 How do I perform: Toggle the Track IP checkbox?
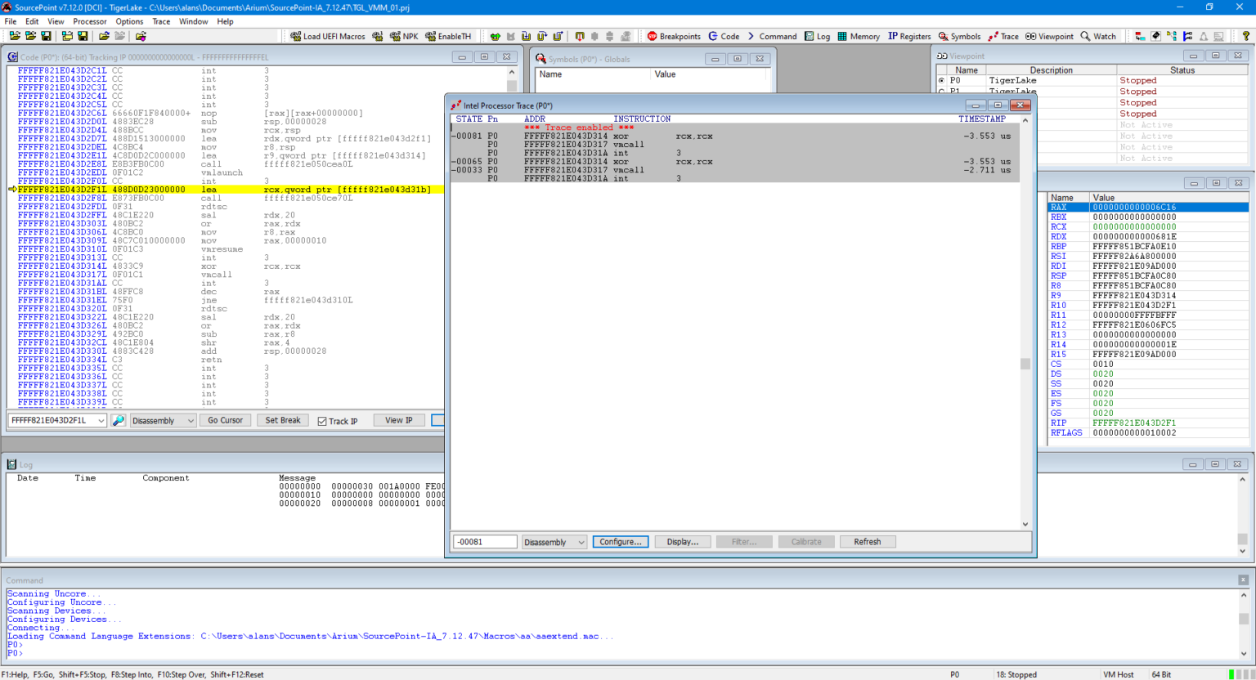[324, 420]
